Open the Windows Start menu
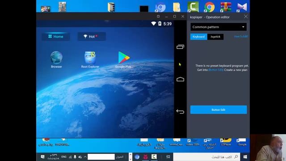Image resolution: width=286 pixels, height=161 pixels. click(245, 157)
